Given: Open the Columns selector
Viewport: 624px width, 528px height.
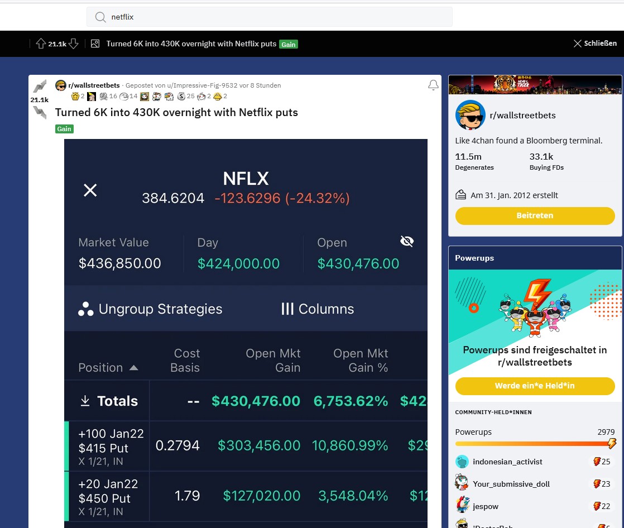Looking at the screenshot, I should [318, 309].
